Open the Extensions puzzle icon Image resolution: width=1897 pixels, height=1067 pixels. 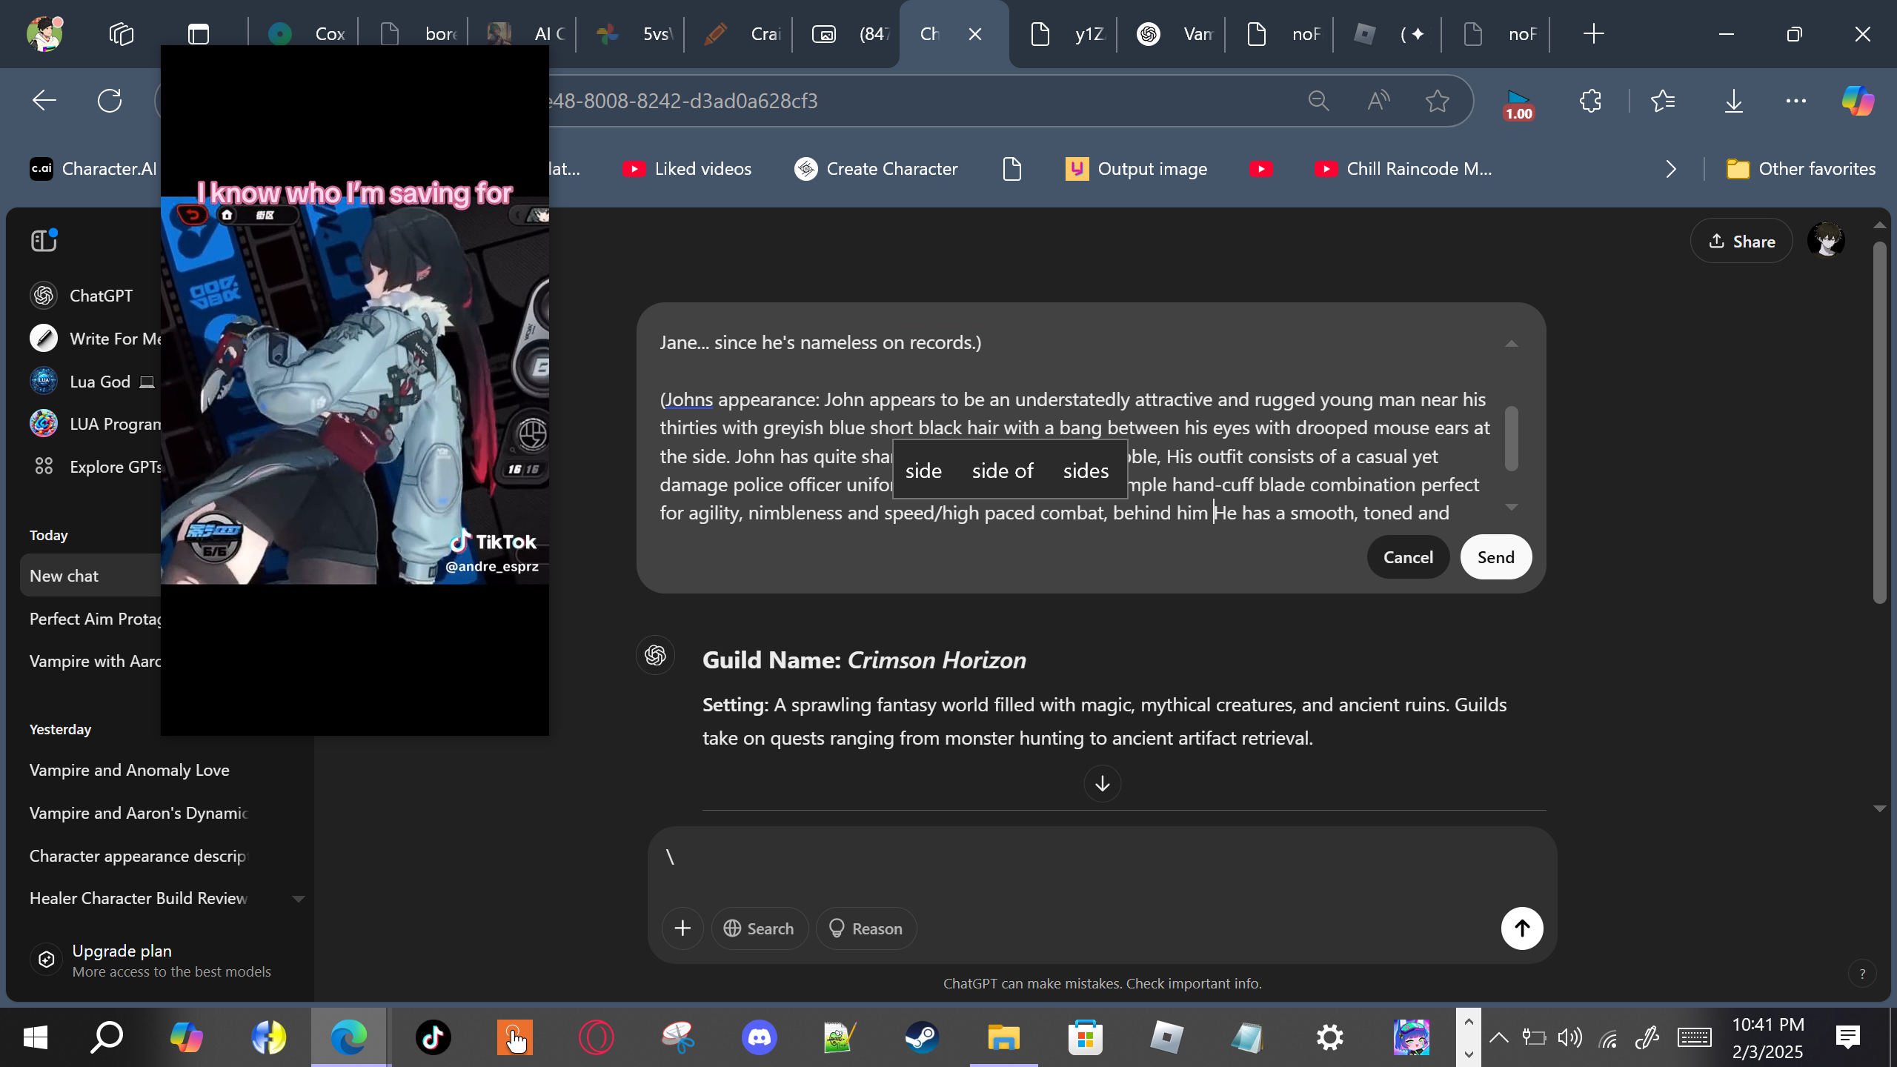(1590, 101)
